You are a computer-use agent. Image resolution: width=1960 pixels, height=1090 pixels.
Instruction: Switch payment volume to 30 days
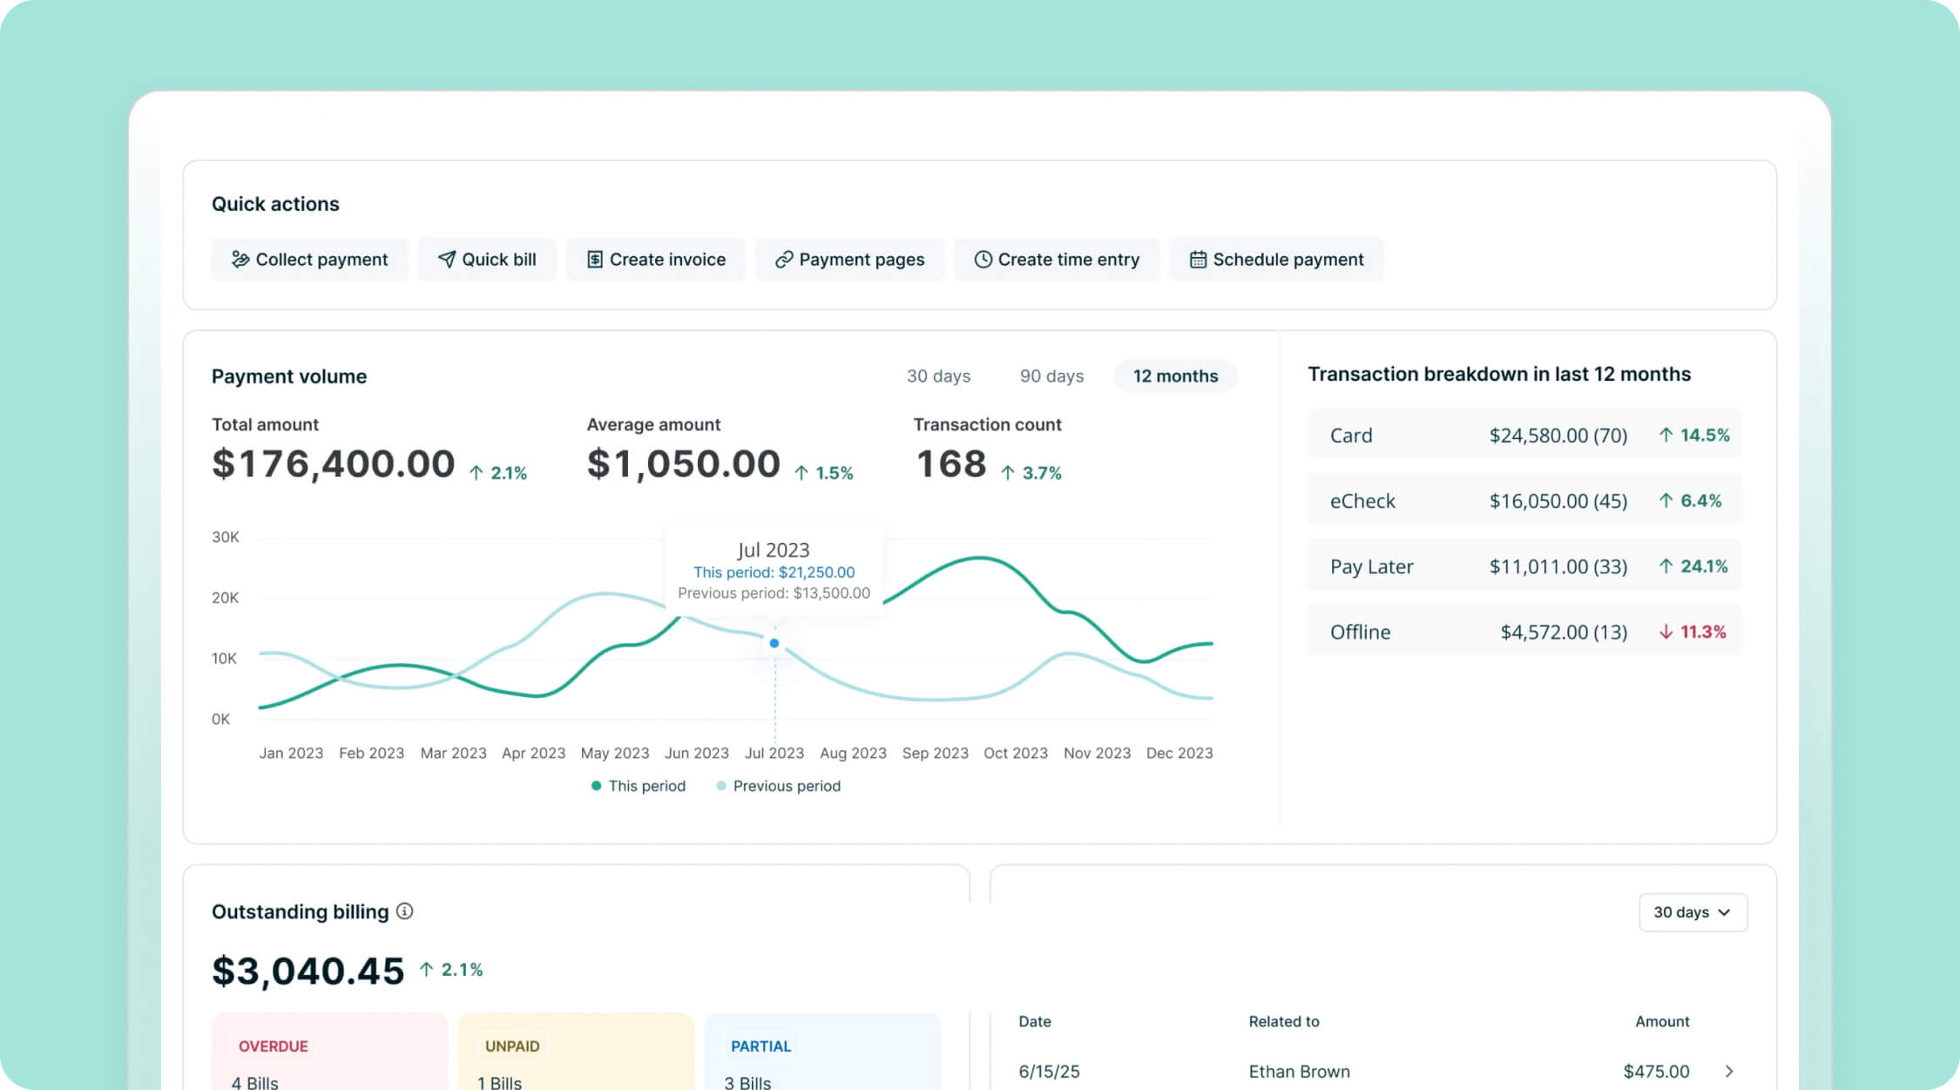point(938,376)
